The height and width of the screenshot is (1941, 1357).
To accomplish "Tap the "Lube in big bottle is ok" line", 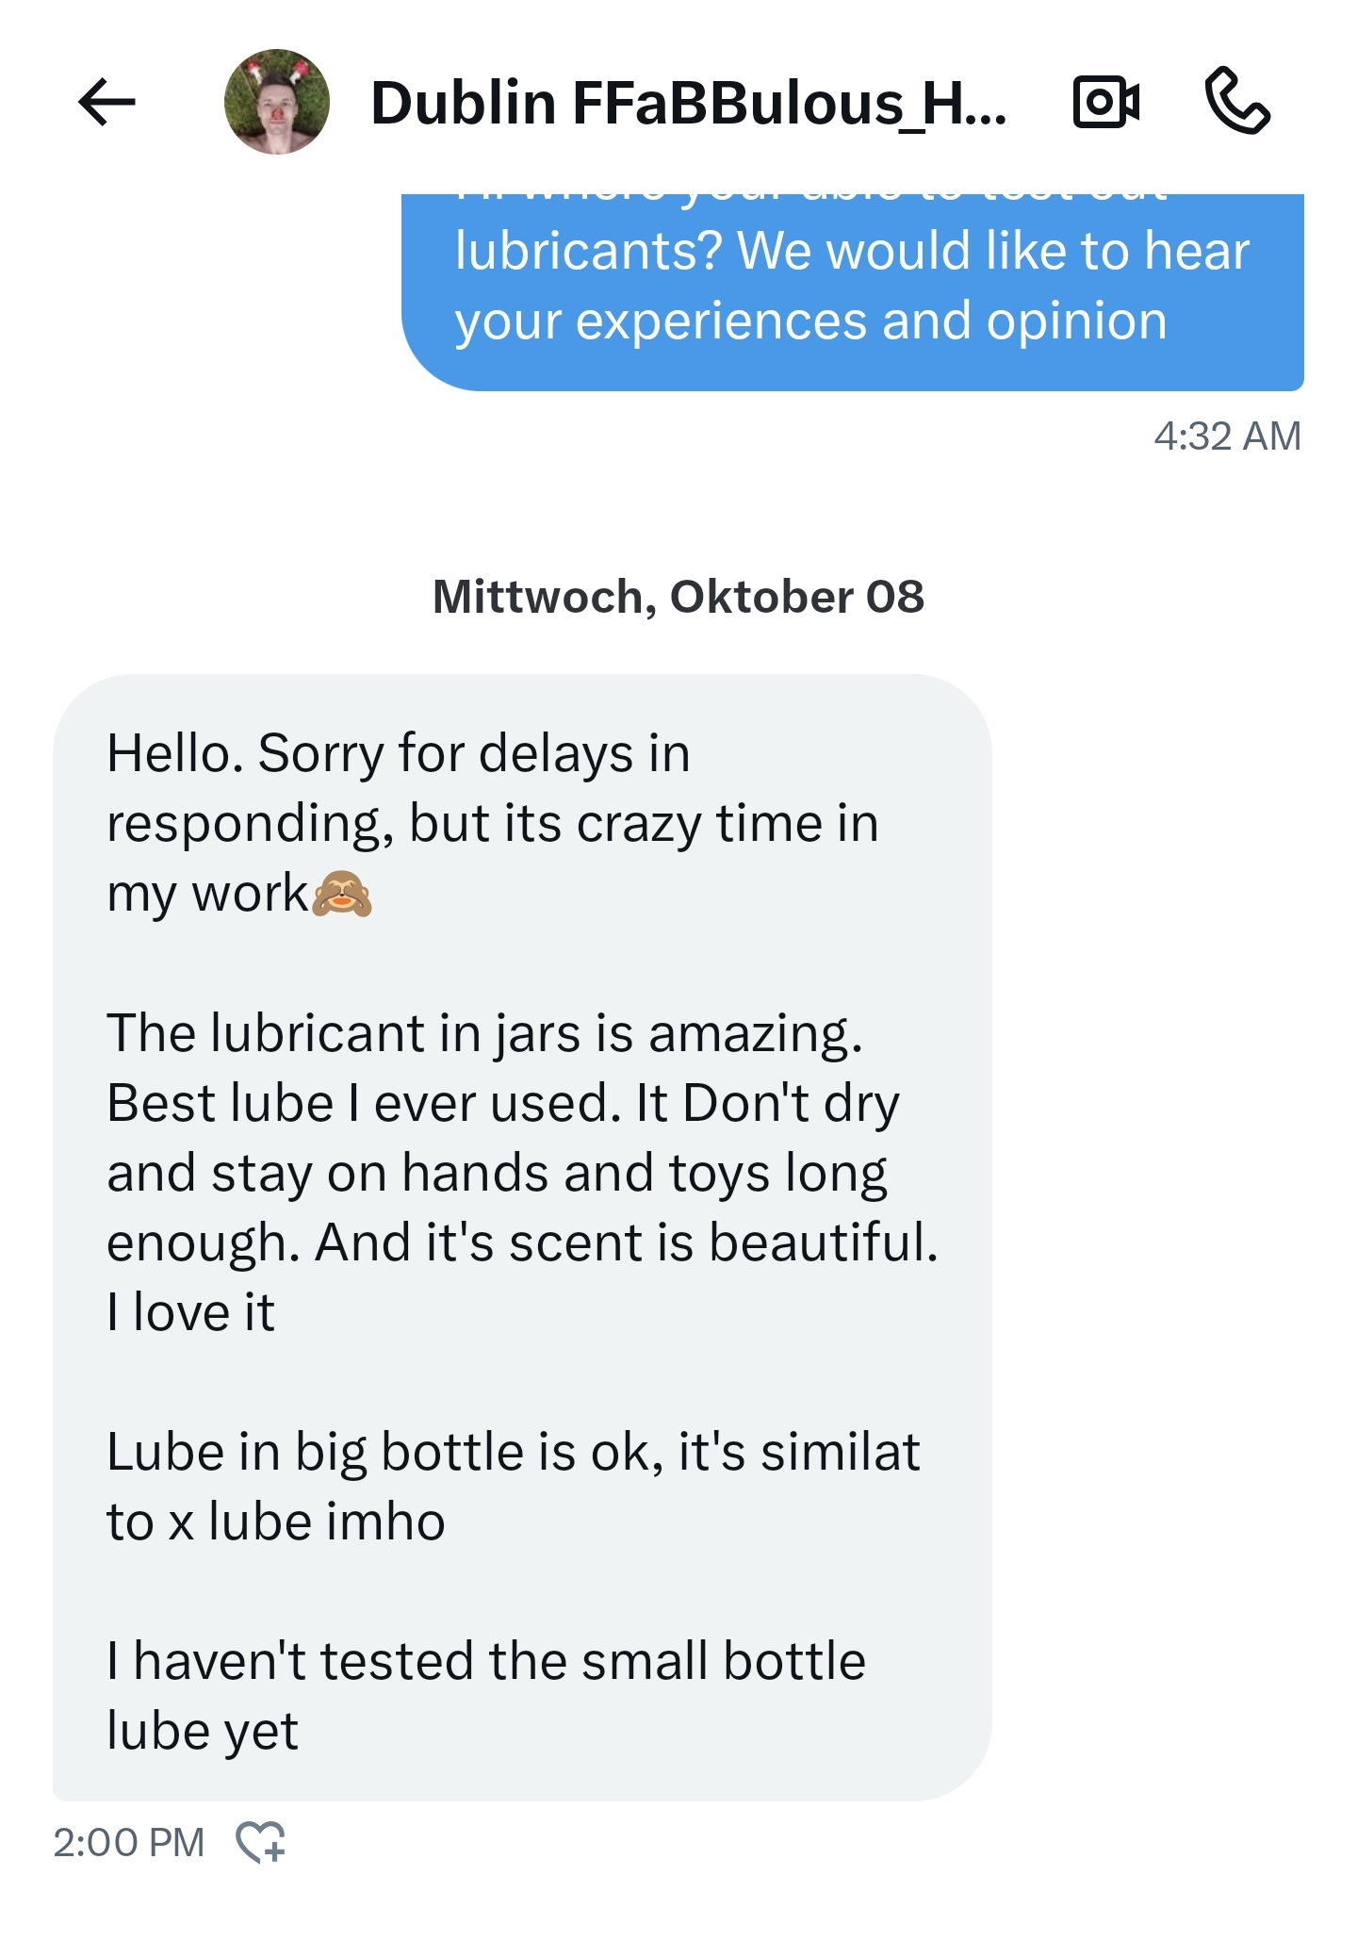I will (513, 1452).
